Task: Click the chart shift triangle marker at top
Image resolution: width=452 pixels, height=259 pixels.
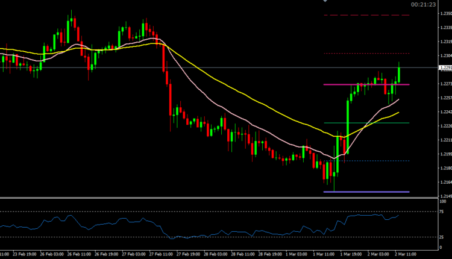Action: click(x=325, y=1)
